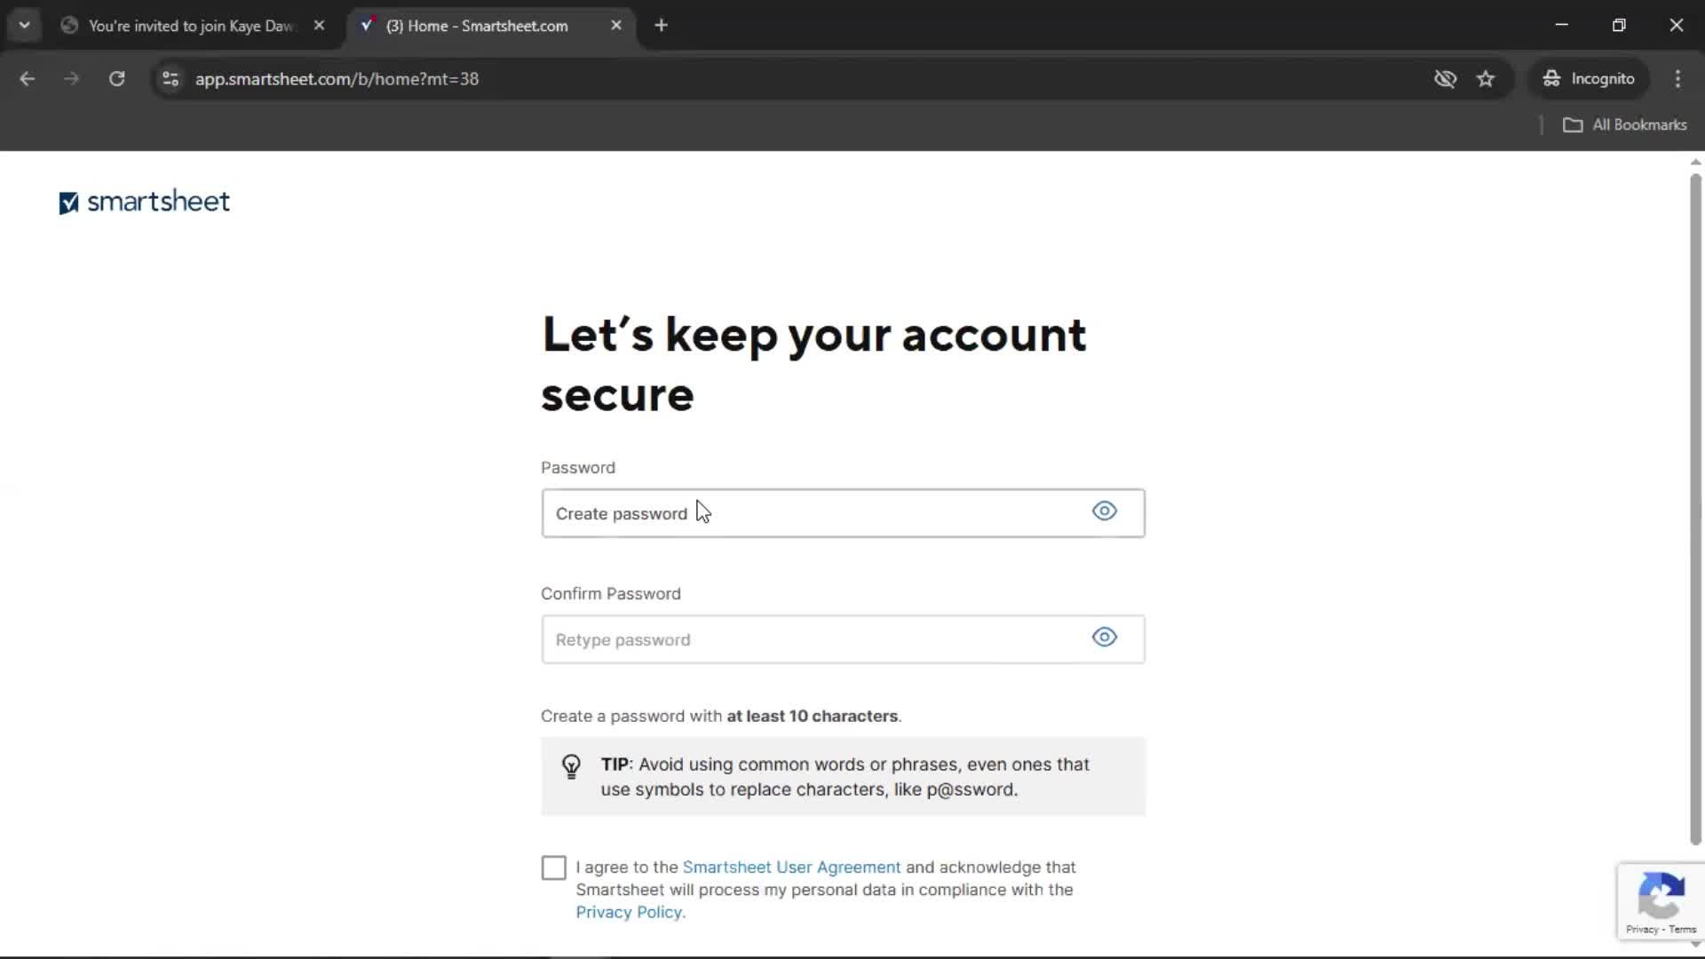Open a new browser tab
Screen dimensions: 1705x959
(661, 26)
